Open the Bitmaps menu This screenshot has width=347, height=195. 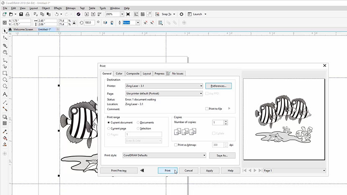(70, 8)
